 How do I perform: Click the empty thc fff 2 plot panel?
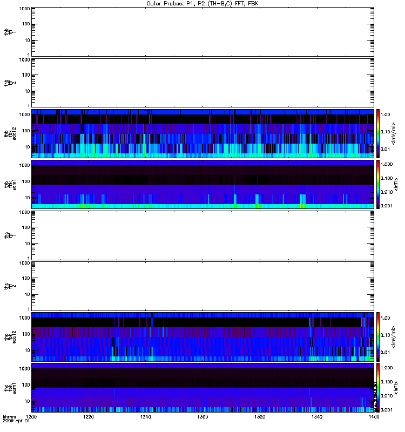(x=202, y=286)
